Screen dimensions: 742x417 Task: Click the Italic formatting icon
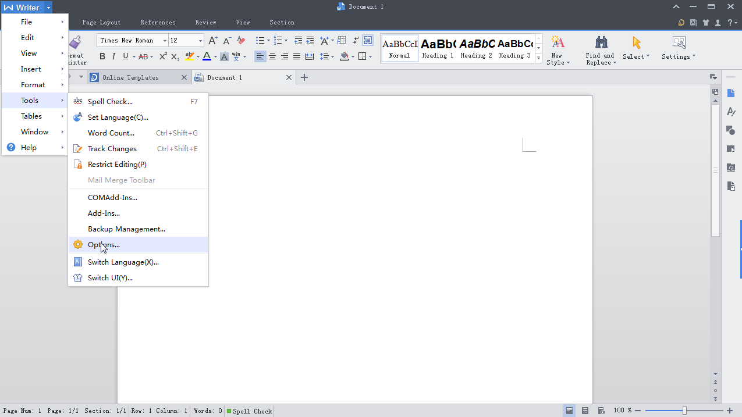pyautogui.click(x=113, y=56)
